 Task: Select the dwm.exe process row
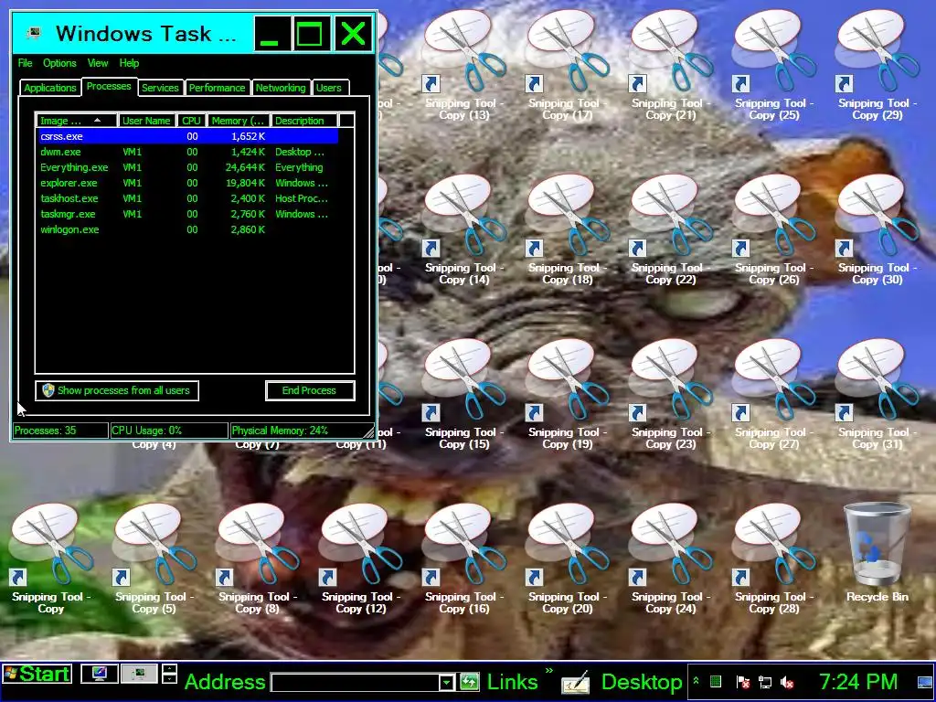[188, 153]
